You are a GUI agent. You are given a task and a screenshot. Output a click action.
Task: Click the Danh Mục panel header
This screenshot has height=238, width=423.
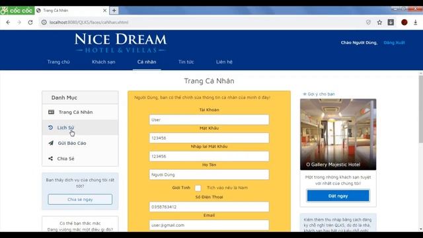pyautogui.click(x=80, y=98)
